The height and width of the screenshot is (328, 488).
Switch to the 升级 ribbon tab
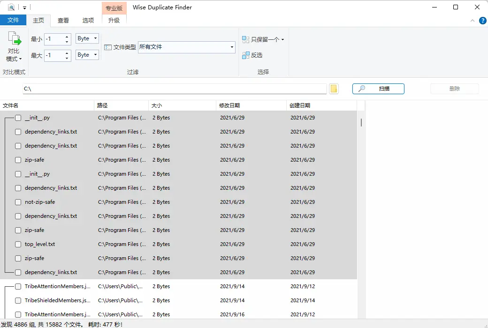[114, 20]
